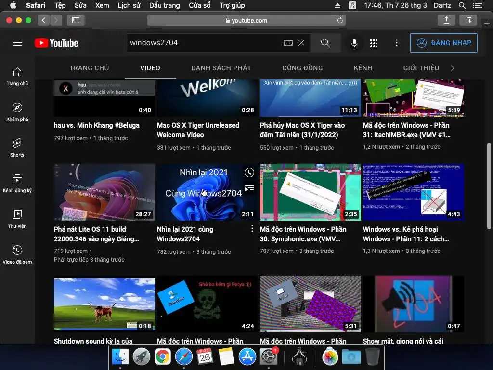Click the ĐĂNG NHẬP sign-in button

click(443, 43)
